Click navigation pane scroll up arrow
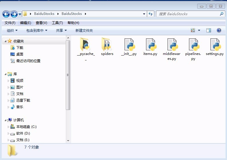Viewport: 227px width, 160px height. (68, 38)
